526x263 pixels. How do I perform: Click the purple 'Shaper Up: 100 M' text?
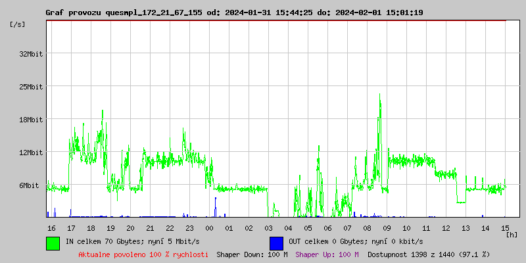pos(327,254)
